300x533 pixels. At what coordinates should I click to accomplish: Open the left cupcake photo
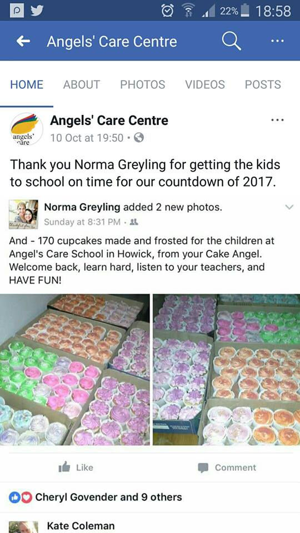coord(75,370)
